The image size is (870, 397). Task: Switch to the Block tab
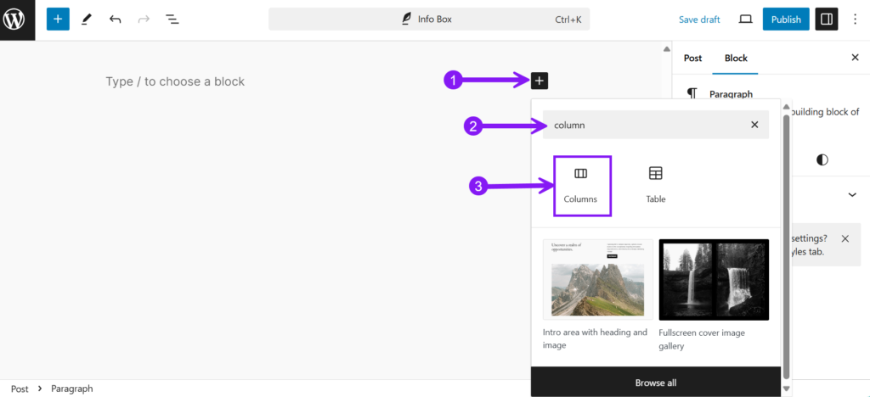pyautogui.click(x=736, y=58)
